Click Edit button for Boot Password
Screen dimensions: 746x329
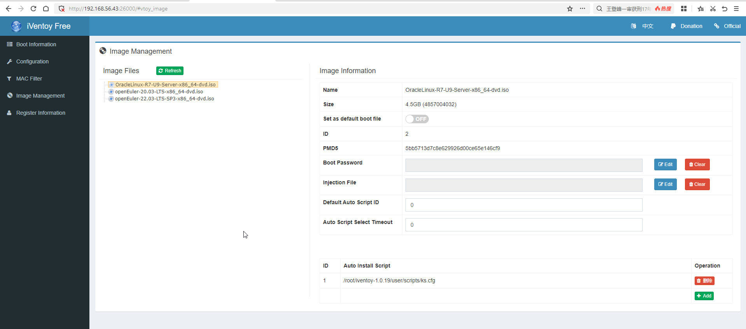point(665,164)
